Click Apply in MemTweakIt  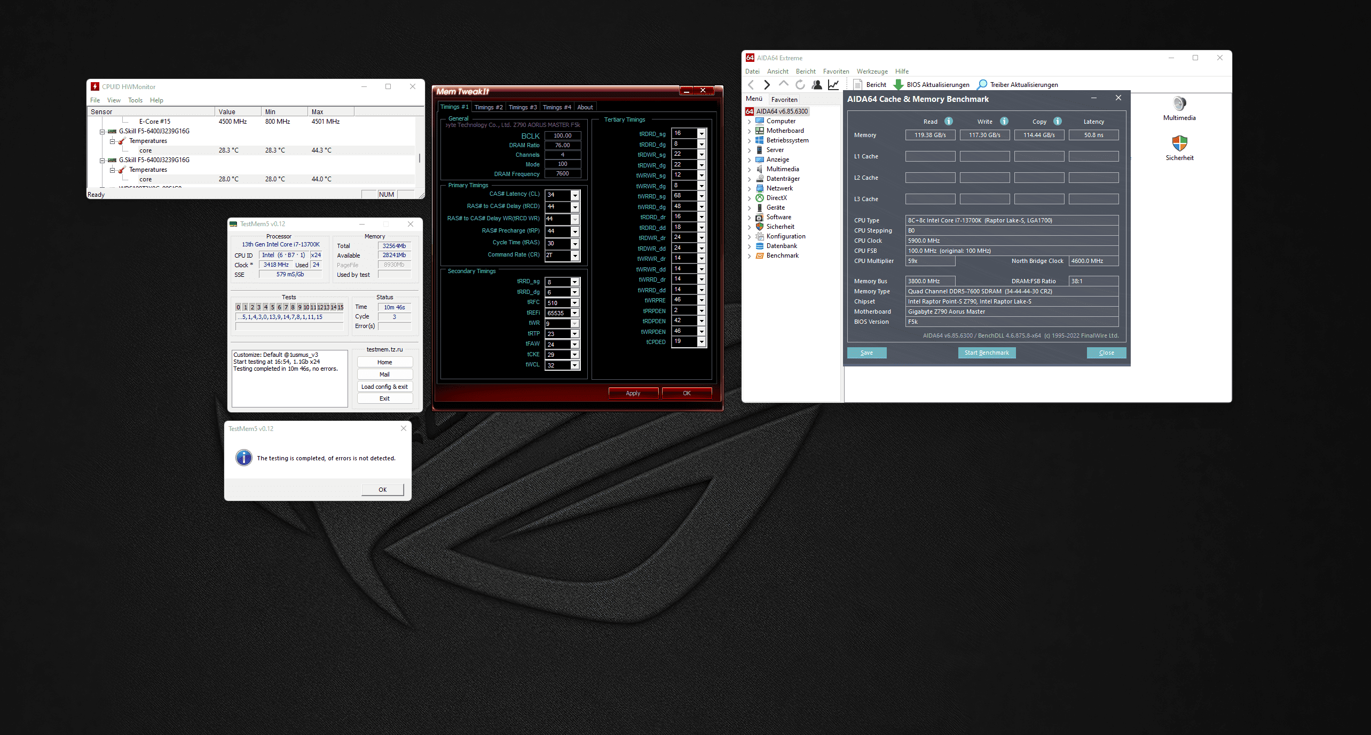coord(633,393)
